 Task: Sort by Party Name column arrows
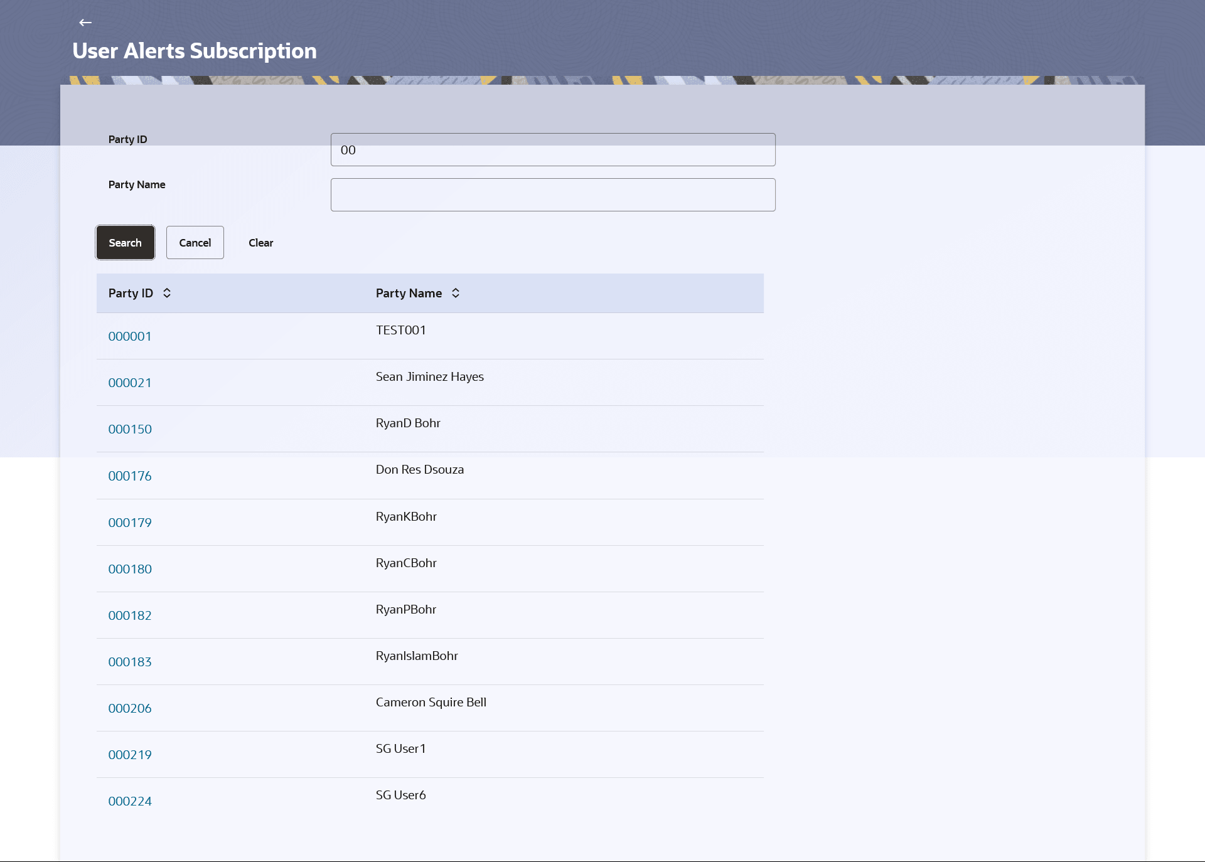[456, 293]
